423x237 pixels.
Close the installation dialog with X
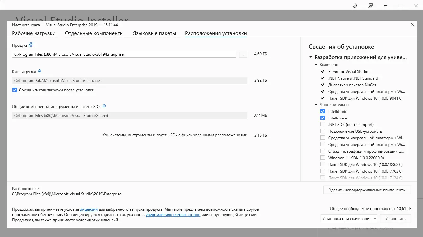point(413,25)
